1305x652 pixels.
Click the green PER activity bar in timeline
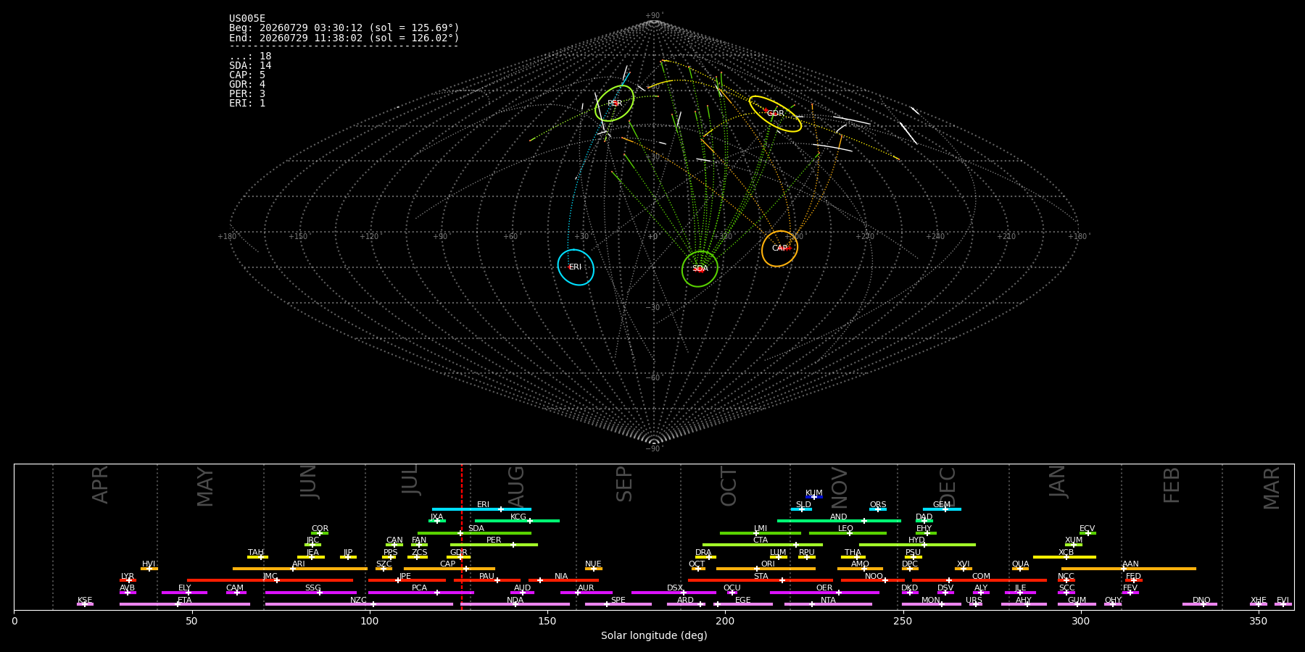click(494, 545)
